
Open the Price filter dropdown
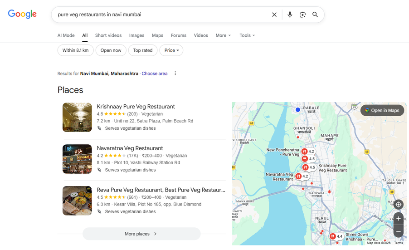tap(171, 50)
